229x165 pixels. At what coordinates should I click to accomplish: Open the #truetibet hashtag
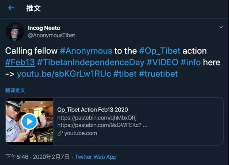tap(158, 74)
